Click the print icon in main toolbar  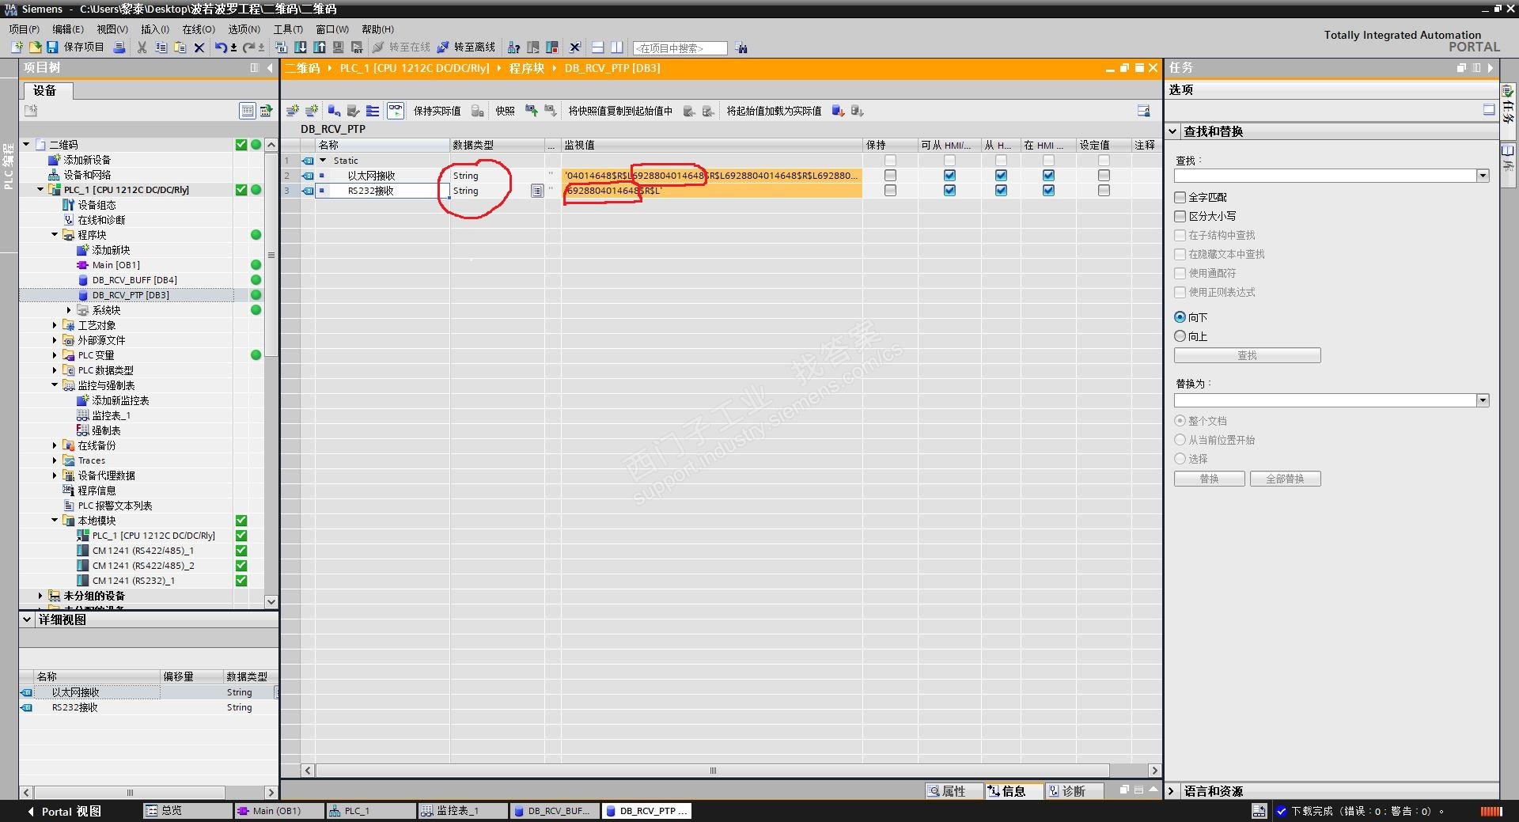tap(119, 47)
